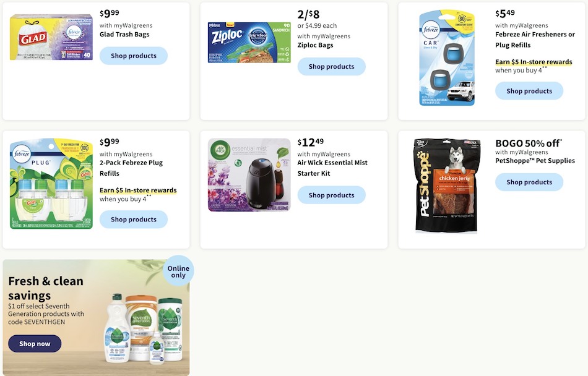Click Earn $5 In-store rewards on Febreze Car offer
Viewport: 588px width, 376px height.
point(534,62)
